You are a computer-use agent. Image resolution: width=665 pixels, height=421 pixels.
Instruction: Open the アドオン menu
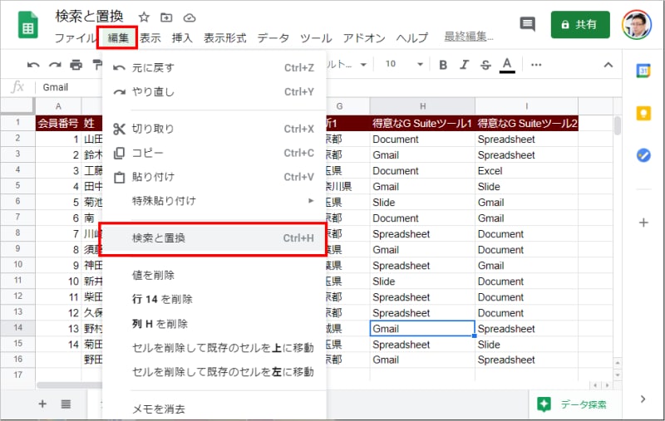(x=364, y=37)
